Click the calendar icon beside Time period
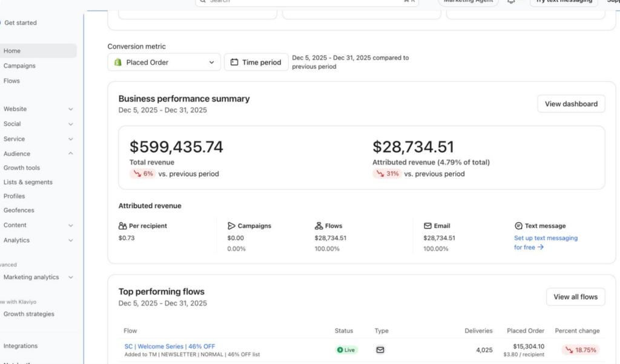The width and height of the screenshot is (620, 364). tap(234, 62)
